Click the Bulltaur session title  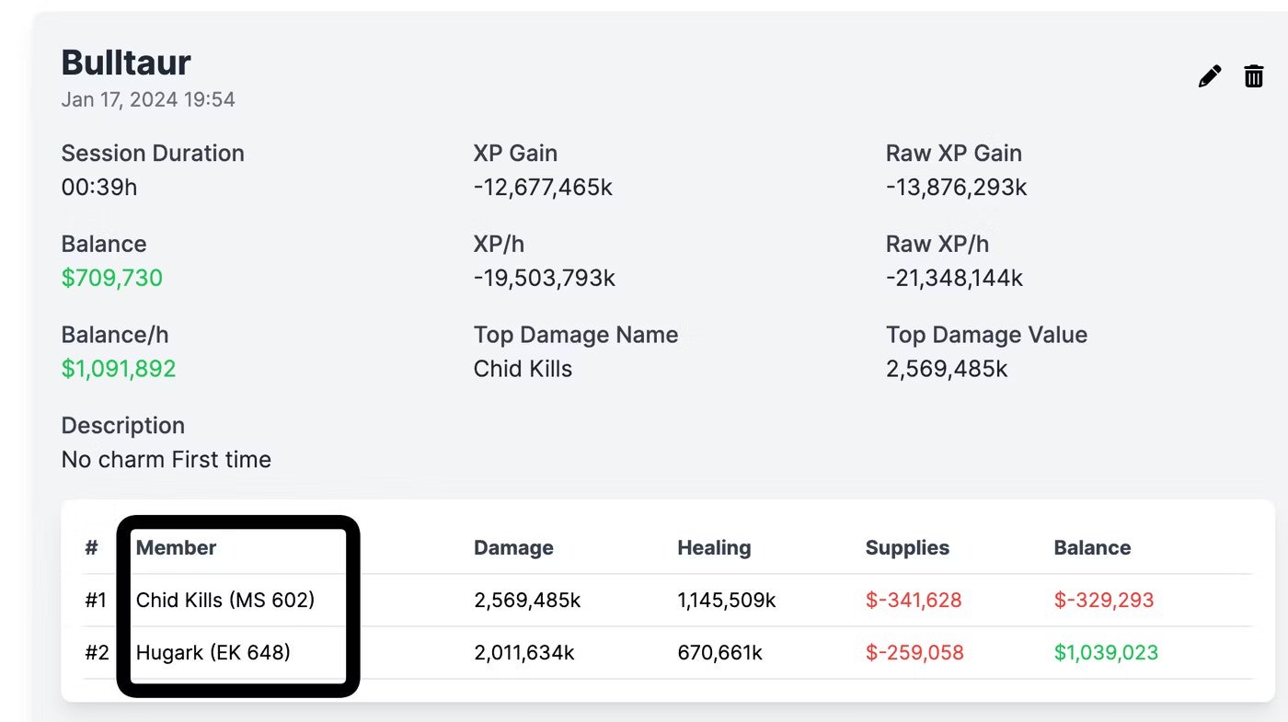(126, 63)
